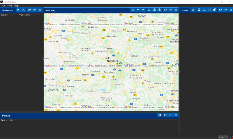Clear chart data with the X icon

point(193,10)
